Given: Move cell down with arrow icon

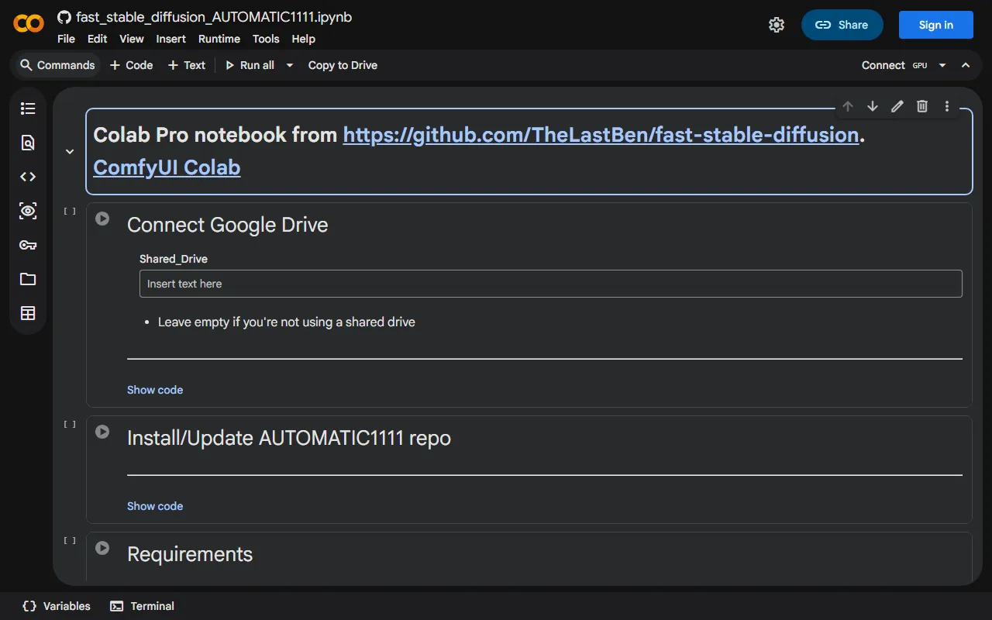Looking at the screenshot, I should (x=872, y=107).
